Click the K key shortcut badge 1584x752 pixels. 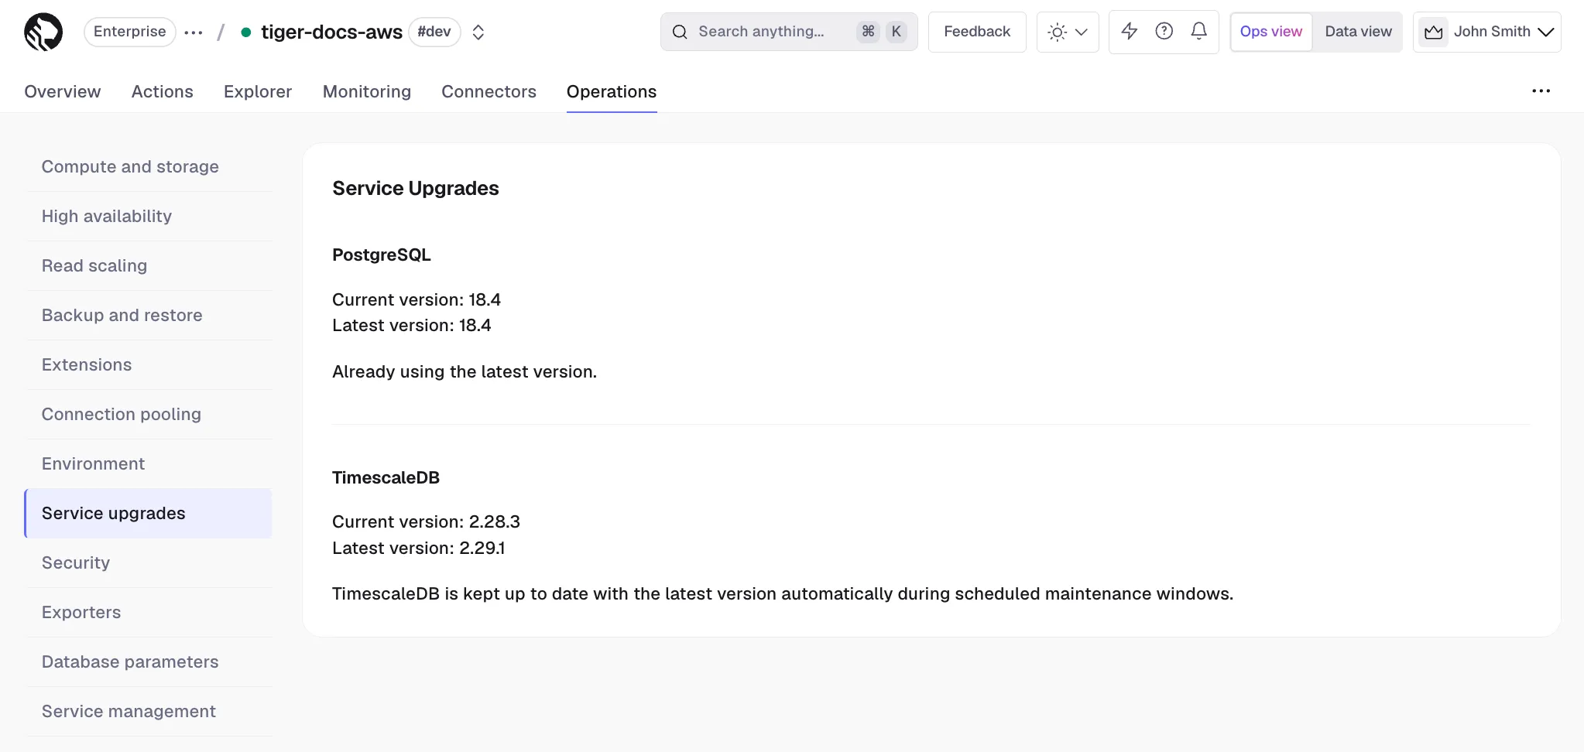pos(896,32)
